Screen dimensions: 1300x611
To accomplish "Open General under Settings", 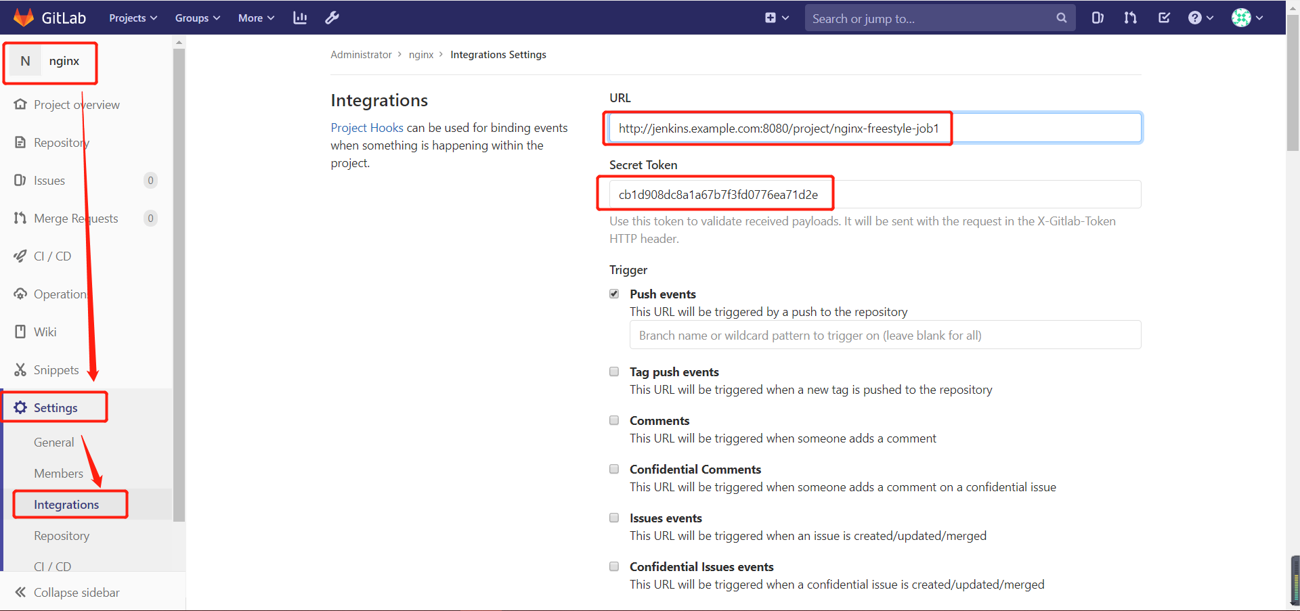I will click(x=54, y=443).
